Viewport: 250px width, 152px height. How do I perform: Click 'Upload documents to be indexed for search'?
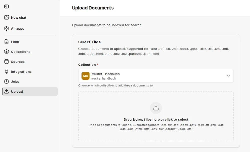(107, 25)
